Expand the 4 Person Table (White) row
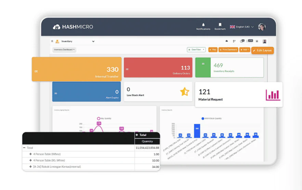 [30, 154]
